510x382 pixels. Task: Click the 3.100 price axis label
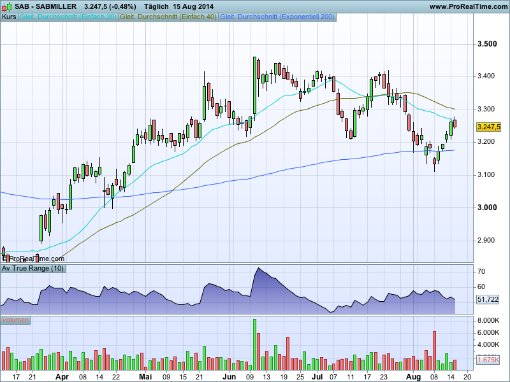pyautogui.click(x=486, y=174)
